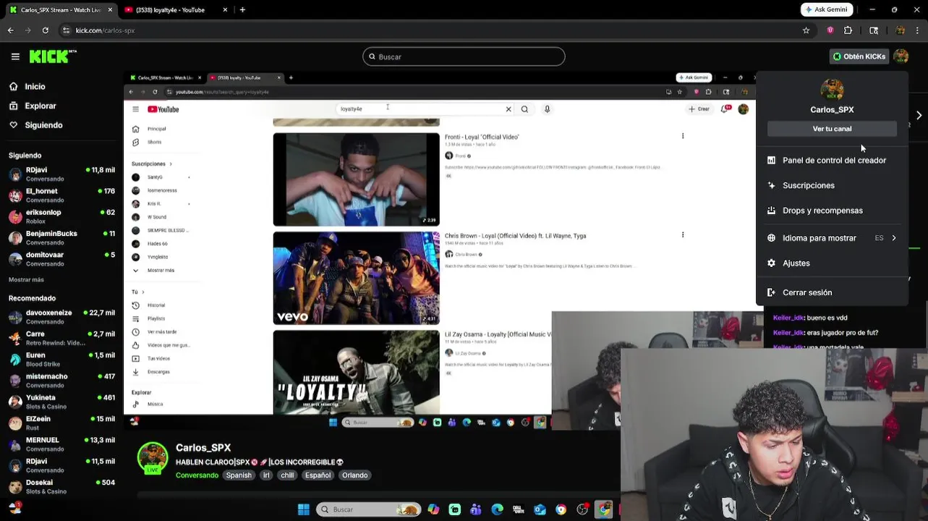Click the Conversando category link
The height and width of the screenshot is (521, 928).
coord(197,475)
